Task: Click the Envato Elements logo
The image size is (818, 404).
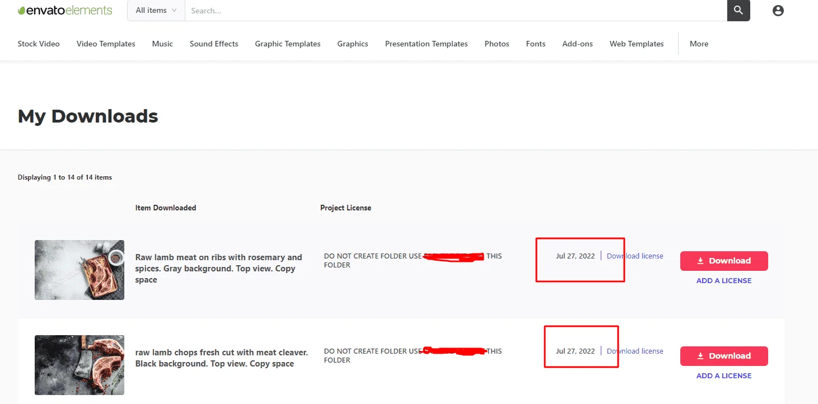Action: click(65, 10)
